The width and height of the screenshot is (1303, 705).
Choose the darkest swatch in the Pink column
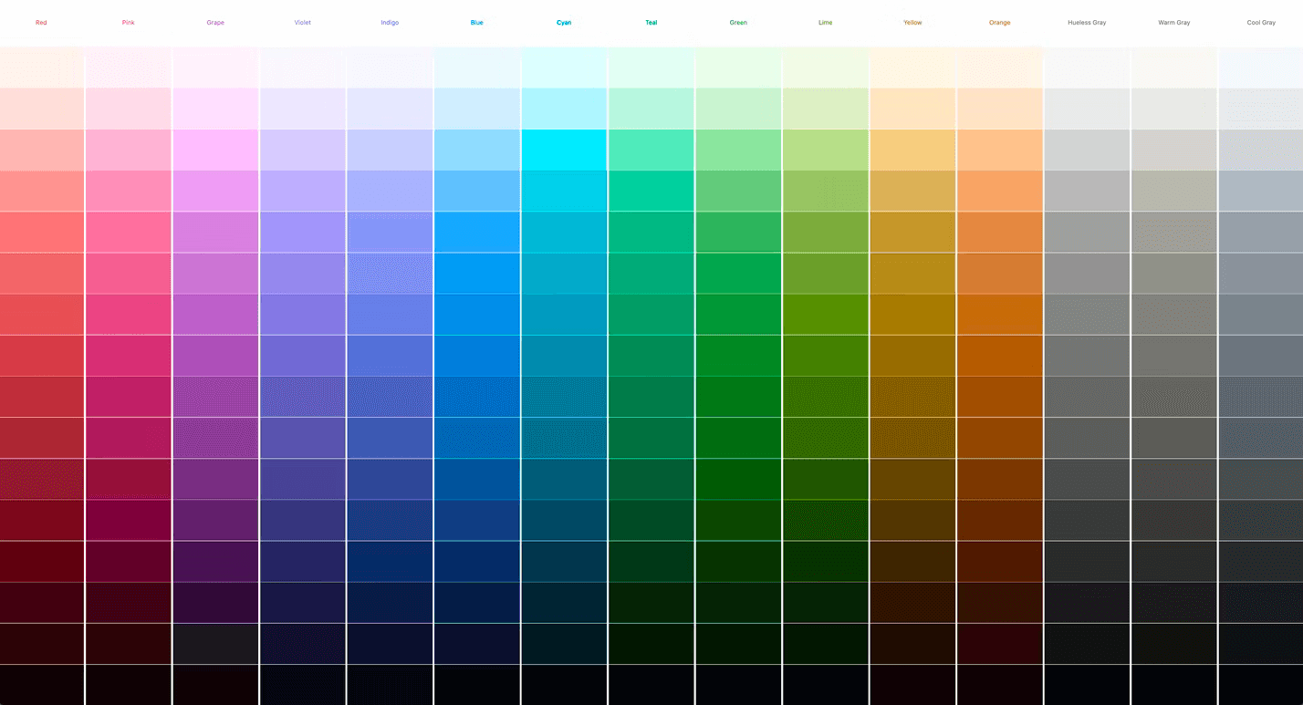[x=129, y=685]
